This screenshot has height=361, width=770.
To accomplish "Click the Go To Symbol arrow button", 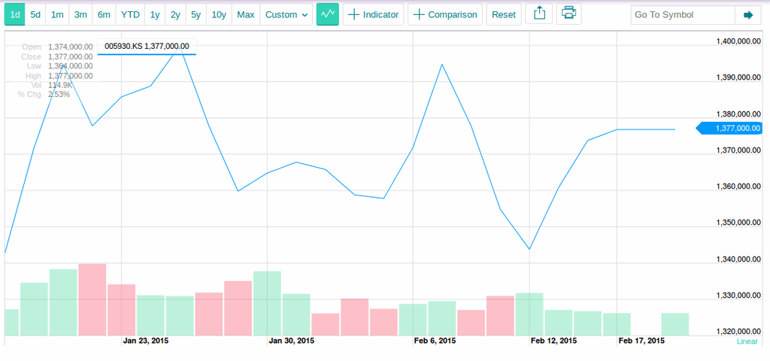I will click(747, 14).
